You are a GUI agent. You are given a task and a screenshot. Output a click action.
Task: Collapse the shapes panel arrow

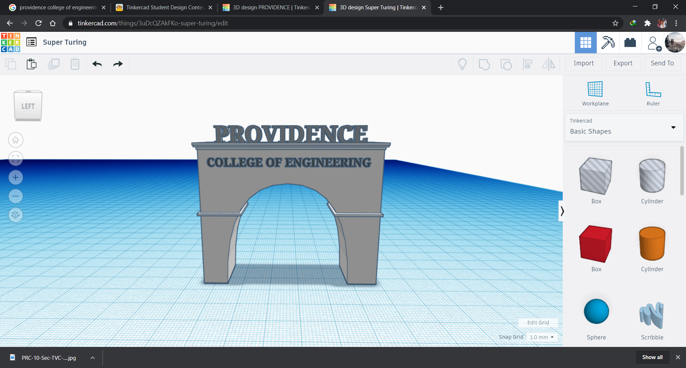coord(562,211)
